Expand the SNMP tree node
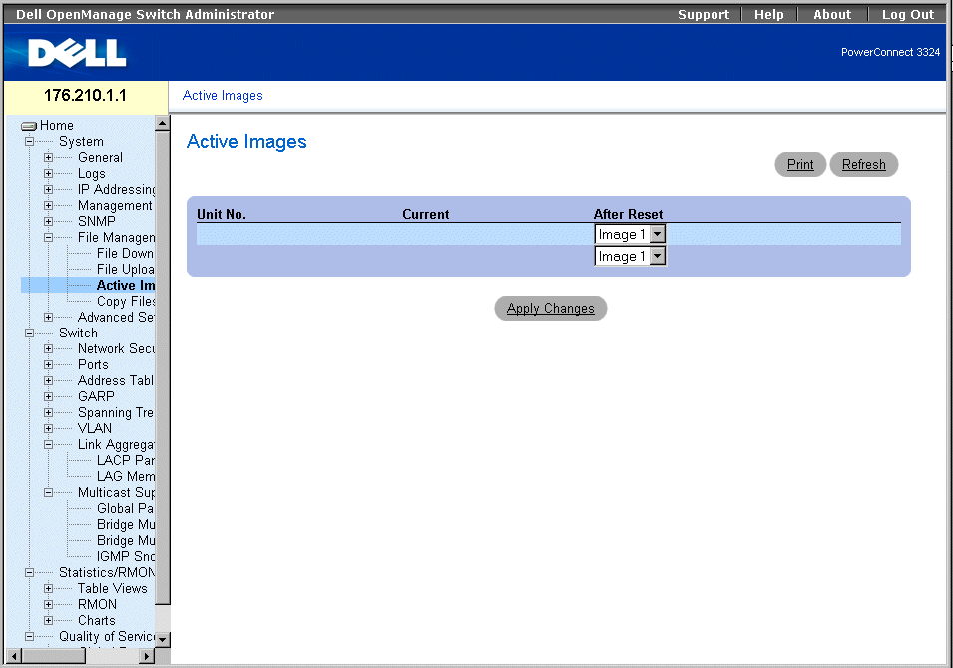 coord(48,221)
